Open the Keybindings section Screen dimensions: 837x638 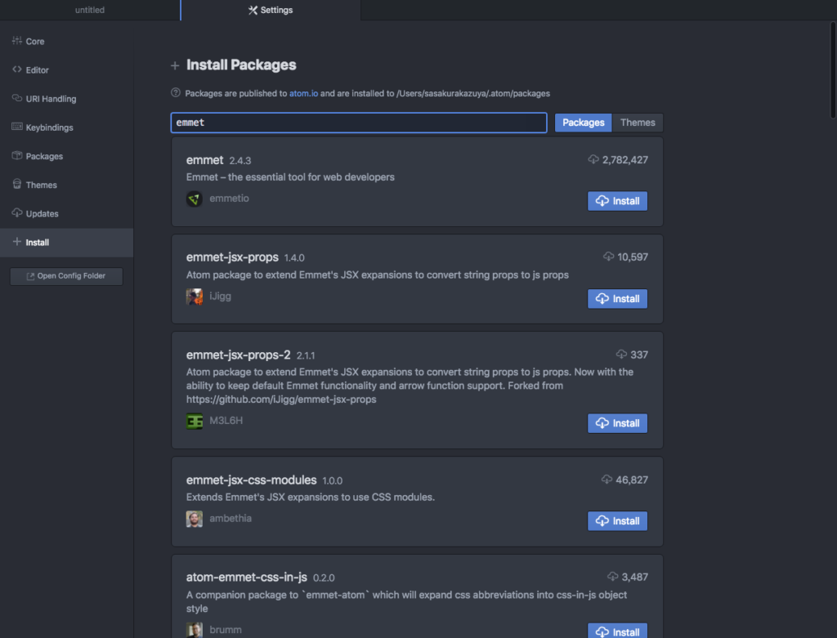point(66,127)
